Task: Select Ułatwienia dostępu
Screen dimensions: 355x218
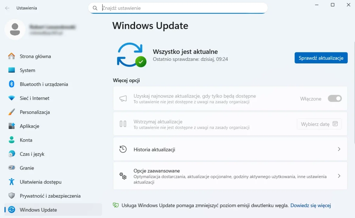Action: pos(53,182)
